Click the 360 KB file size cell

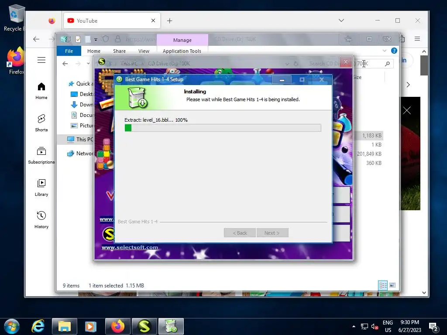pyautogui.click(x=374, y=163)
